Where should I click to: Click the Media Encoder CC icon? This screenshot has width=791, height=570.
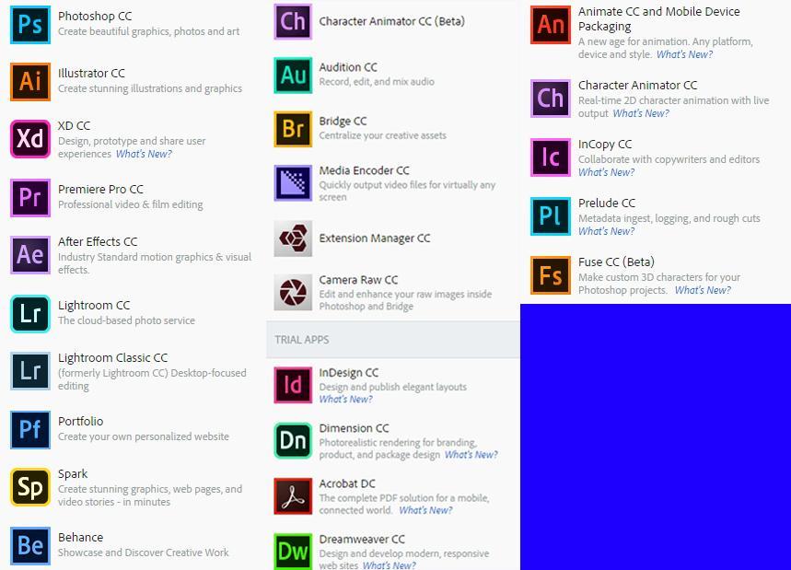(293, 183)
